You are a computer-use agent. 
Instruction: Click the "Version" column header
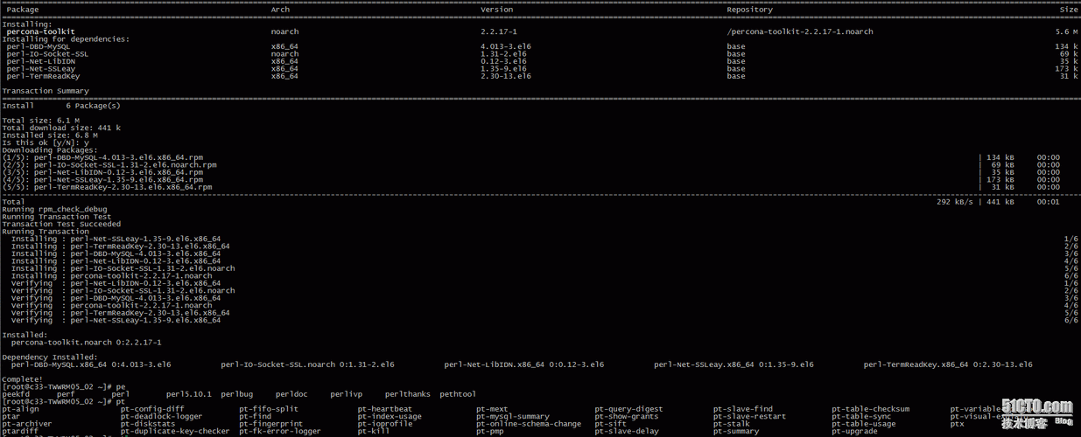(x=497, y=10)
